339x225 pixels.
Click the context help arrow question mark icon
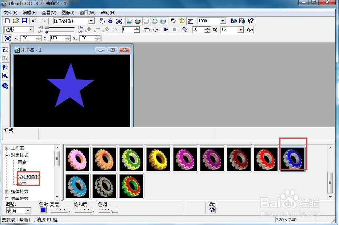point(250,21)
